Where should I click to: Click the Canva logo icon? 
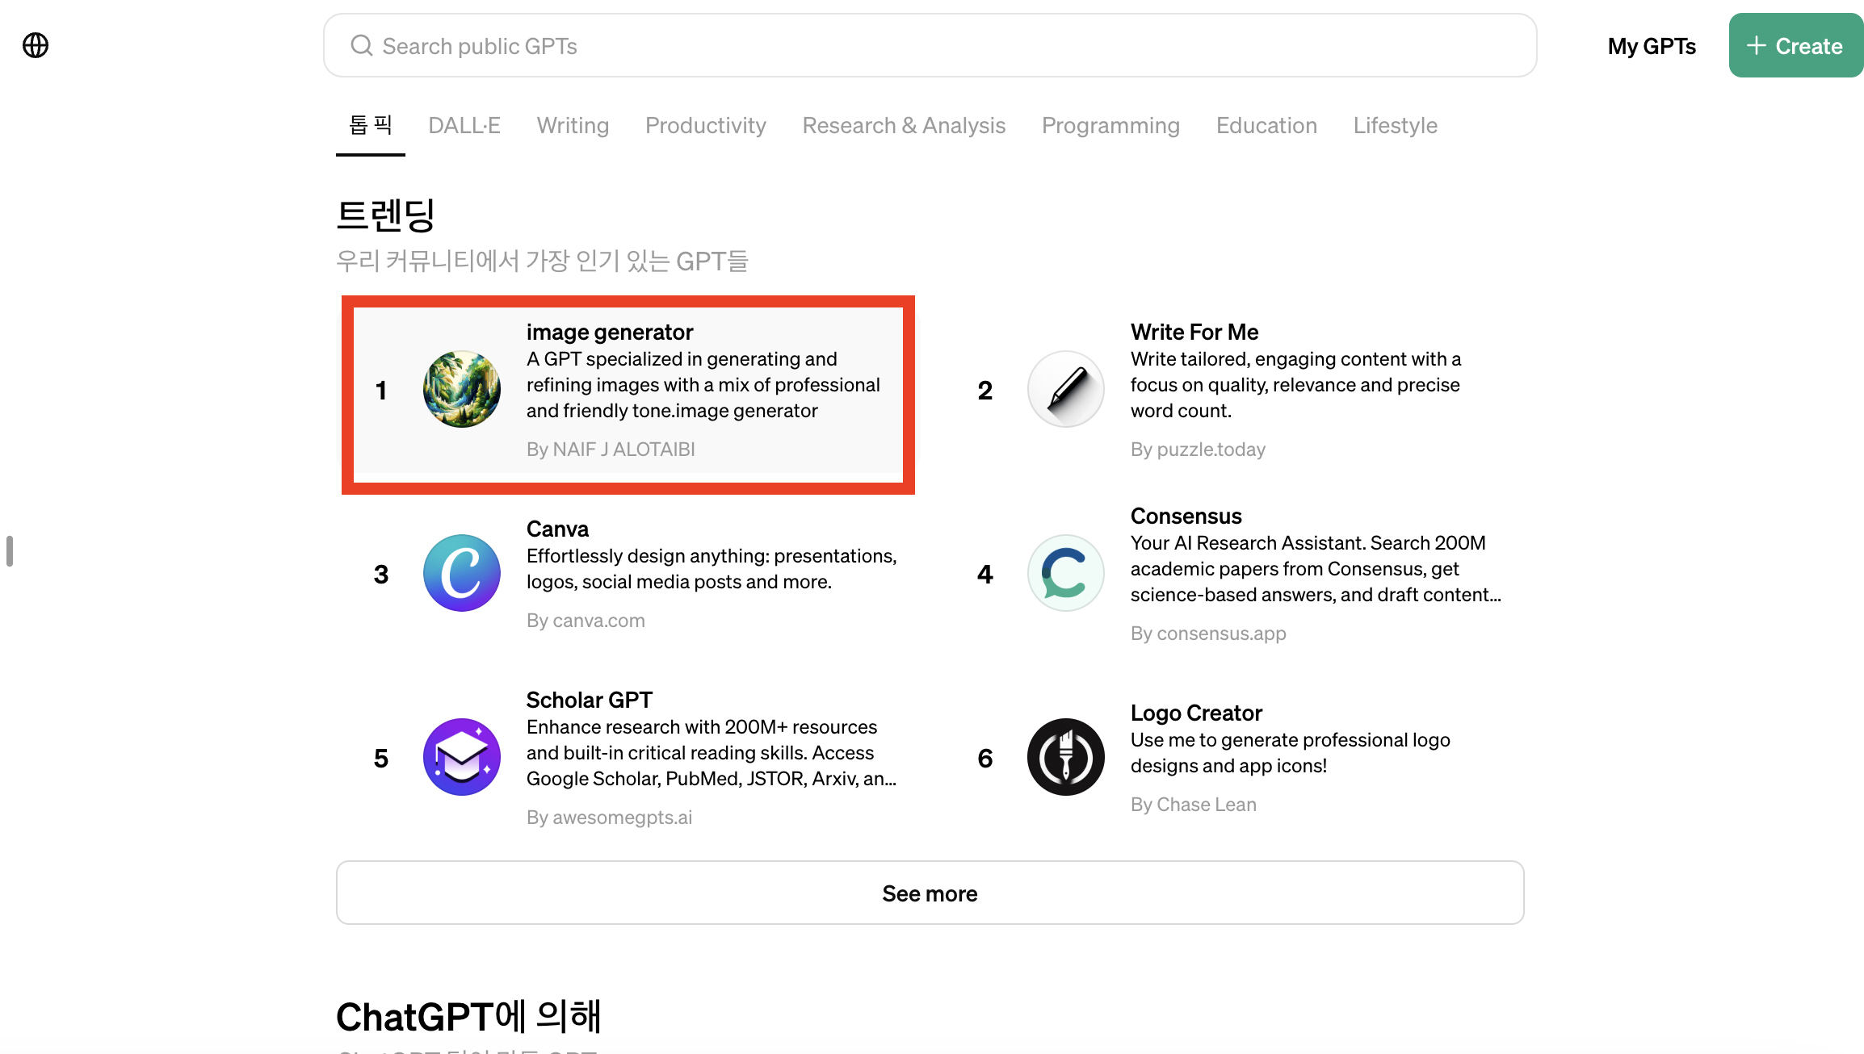(462, 573)
